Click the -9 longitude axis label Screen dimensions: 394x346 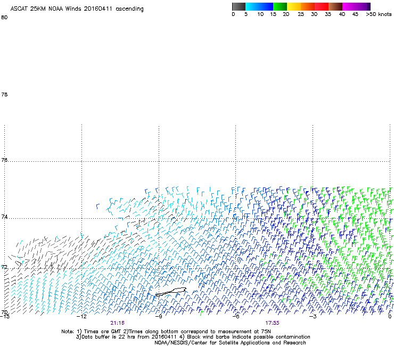pos(159,317)
